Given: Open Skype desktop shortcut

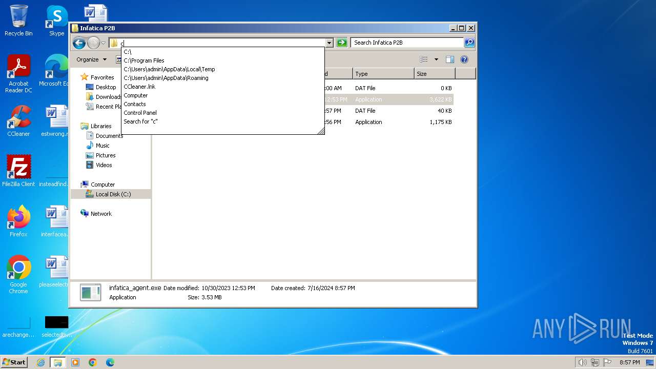Looking at the screenshot, I should (x=56, y=20).
